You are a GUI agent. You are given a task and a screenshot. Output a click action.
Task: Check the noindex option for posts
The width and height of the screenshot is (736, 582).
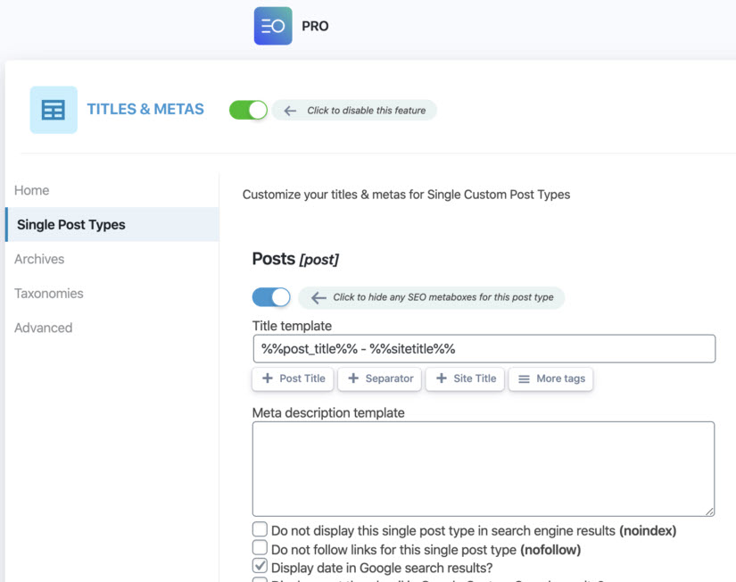[x=260, y=529]
